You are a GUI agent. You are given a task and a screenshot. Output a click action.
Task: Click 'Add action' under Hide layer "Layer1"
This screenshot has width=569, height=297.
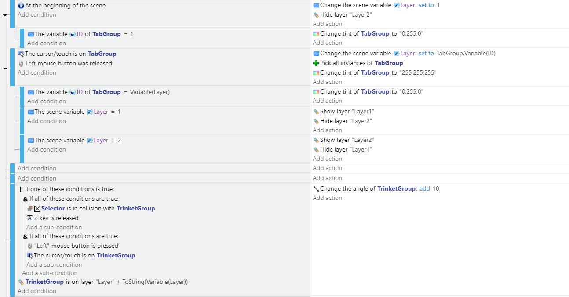(327, 159)
